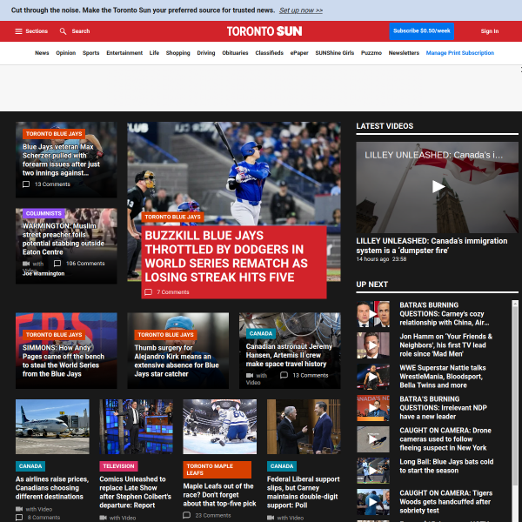
Task: Open Classifieds from navigation bar
Action: (x=270, y=53)
